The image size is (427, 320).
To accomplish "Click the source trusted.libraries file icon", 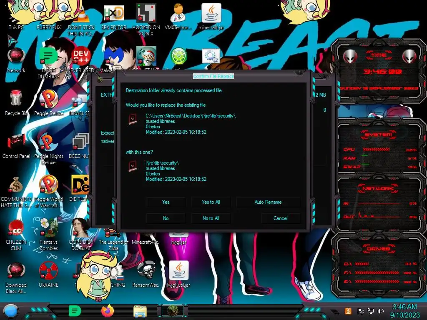I will (133, 166).
